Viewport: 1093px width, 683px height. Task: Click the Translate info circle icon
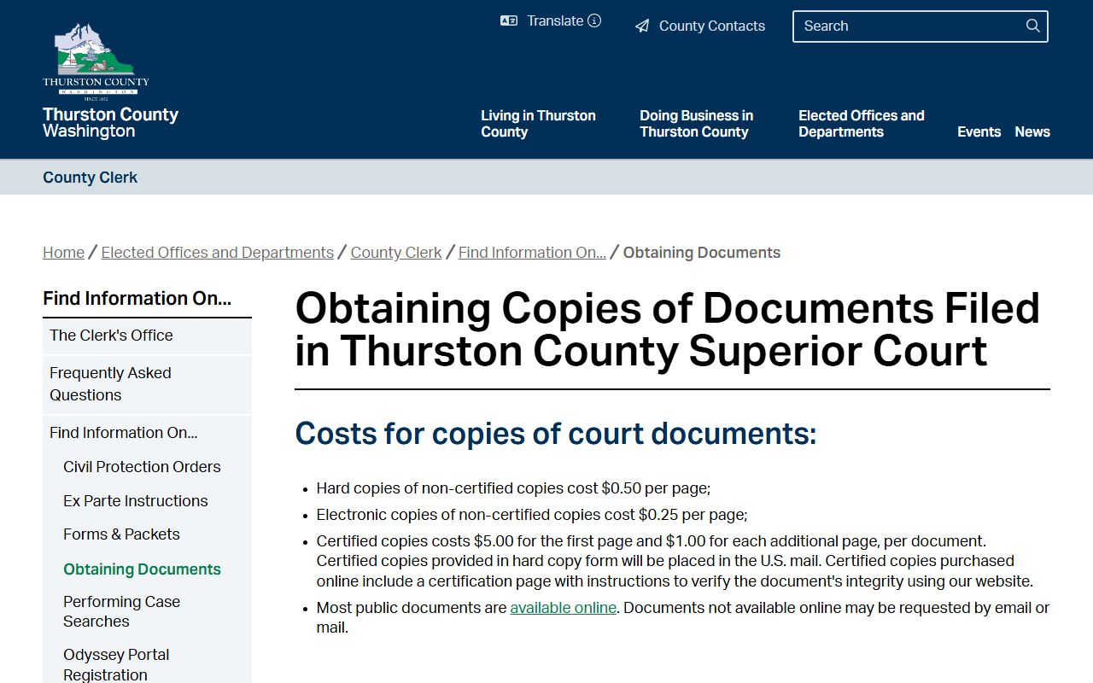pos(594,20)
